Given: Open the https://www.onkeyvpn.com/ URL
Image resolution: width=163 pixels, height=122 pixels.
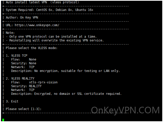Looking at the screenshot, I should 37,25.
